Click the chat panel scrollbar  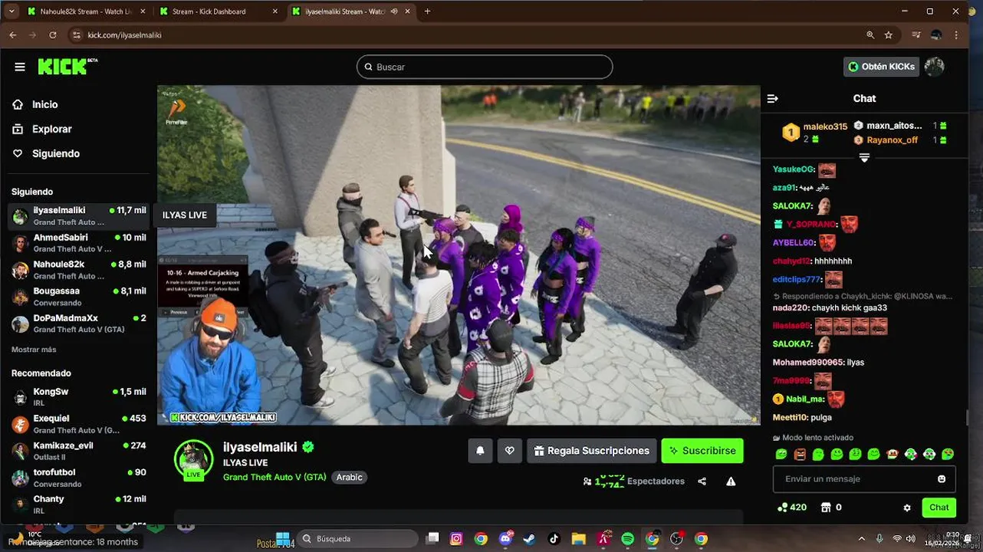(967, 418)
